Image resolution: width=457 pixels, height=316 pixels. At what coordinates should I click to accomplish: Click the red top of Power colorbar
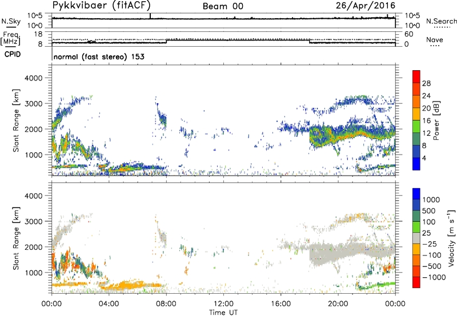click(x=416, y=76)
